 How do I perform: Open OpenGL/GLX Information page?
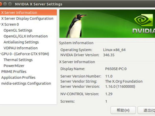[26, 36]
